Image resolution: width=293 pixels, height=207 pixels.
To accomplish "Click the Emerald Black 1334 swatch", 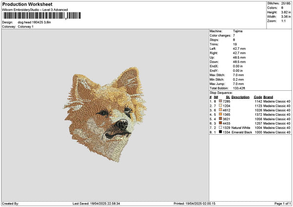I will pos(221,132).
